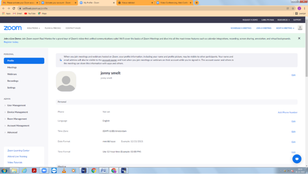Open the Host a Meeting dropdown
The height and width of the screenshot is (174, 308).
tap(285, 28)
